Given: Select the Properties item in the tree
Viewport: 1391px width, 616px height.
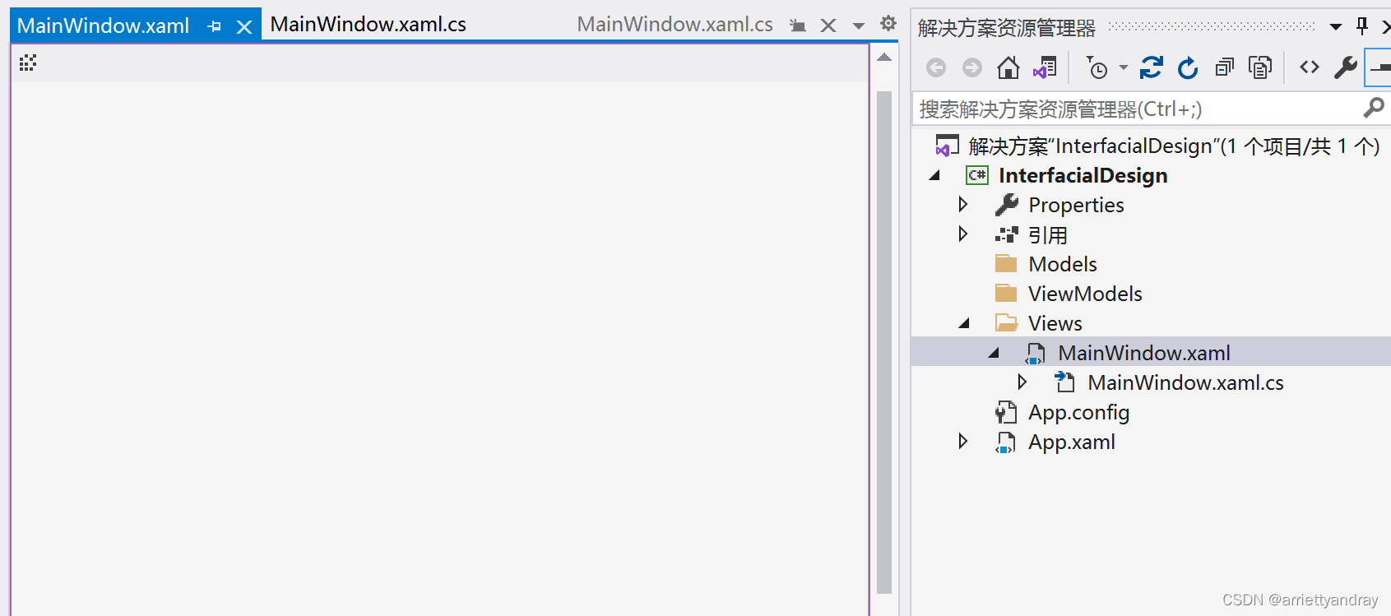Looking at the screenshot, I should point(1076,205).
